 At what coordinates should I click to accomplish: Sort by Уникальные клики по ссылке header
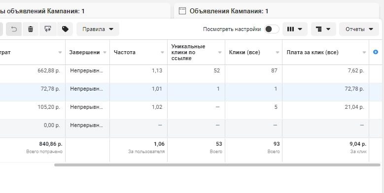pyautogui.click(x=188, y=52)
